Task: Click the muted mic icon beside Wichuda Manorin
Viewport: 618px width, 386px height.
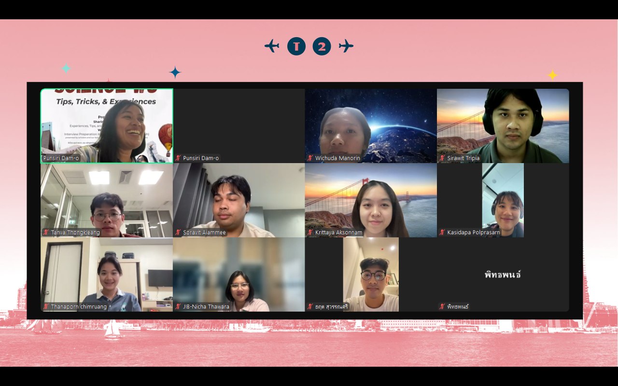Action: pyautogui.click(x=310, y=158)
